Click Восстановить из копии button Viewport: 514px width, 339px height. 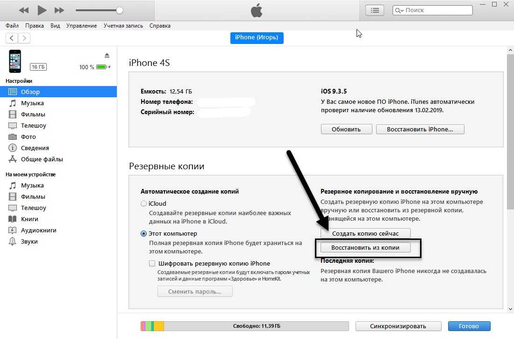point(365,247)
